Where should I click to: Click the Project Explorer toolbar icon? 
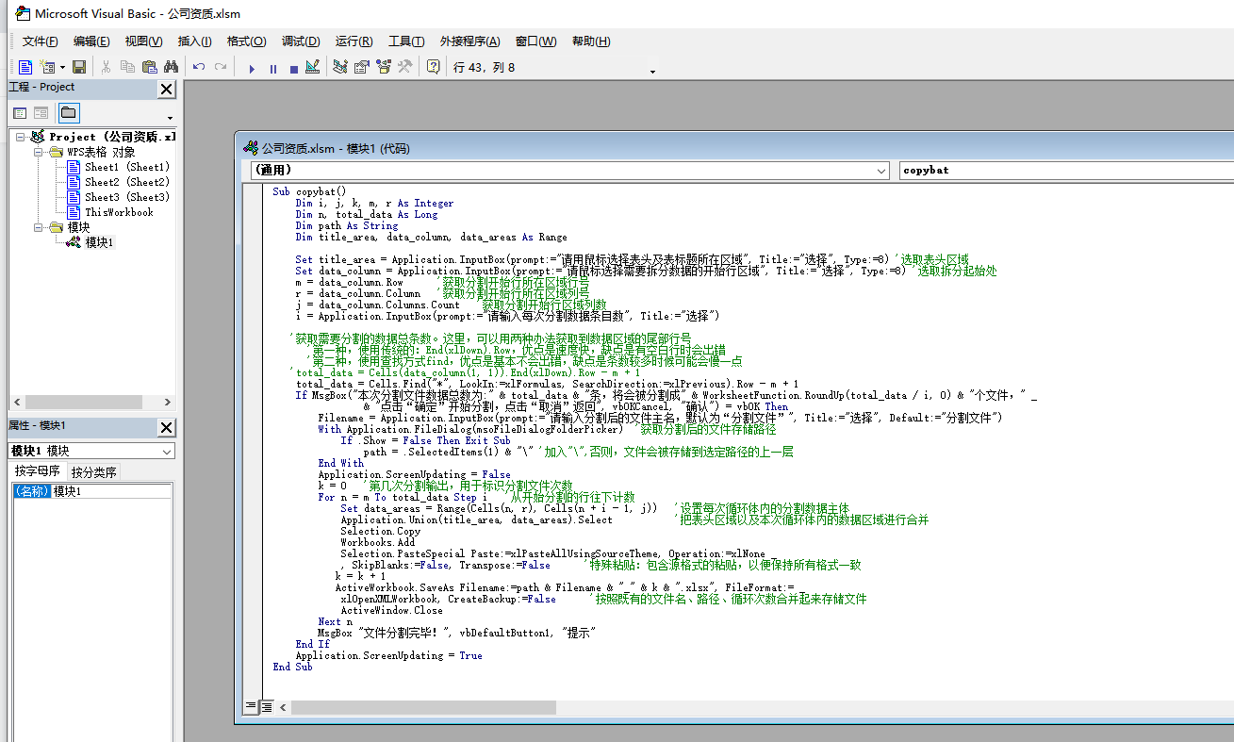point(340,67)
